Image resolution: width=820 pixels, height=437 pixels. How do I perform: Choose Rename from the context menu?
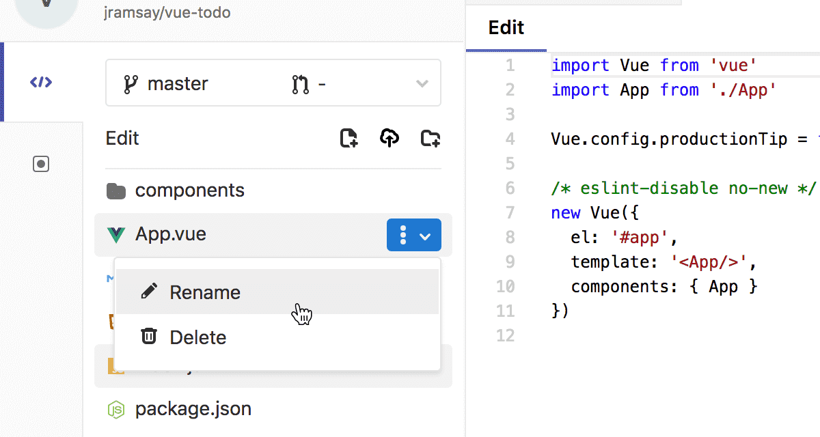204,292
